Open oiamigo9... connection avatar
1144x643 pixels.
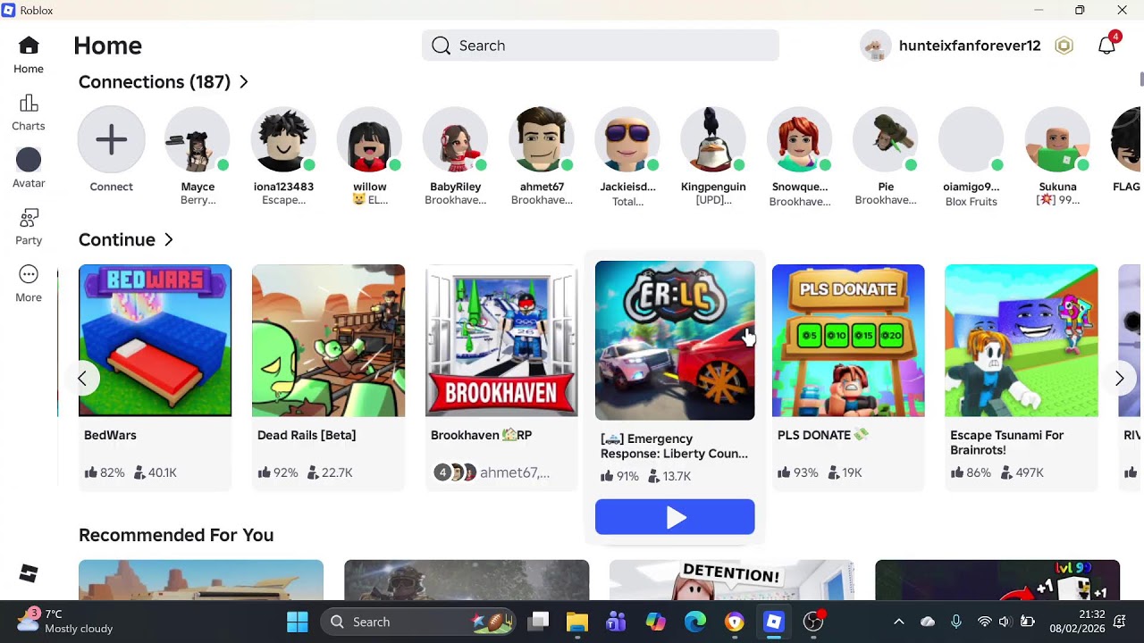[971, 139]
